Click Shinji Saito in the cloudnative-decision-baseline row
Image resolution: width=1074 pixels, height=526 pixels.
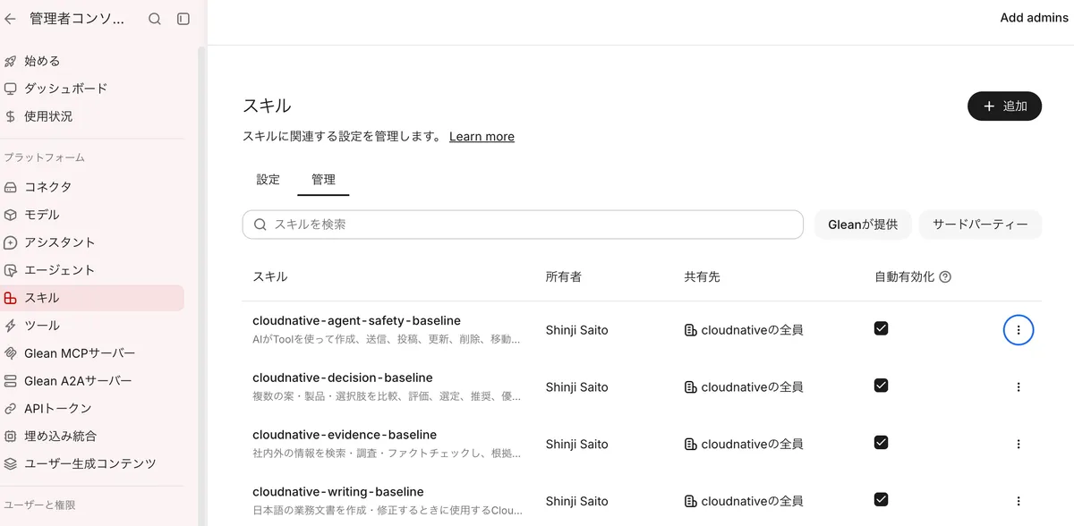(577, 387)
